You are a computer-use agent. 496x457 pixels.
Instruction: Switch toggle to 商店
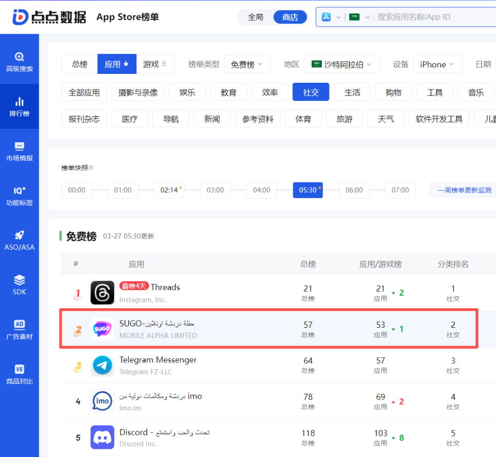click(290, 17)
